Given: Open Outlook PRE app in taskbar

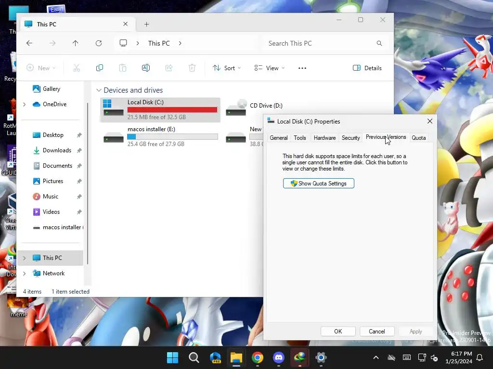Looking at the screenshot, I should [x=215, y=357].
